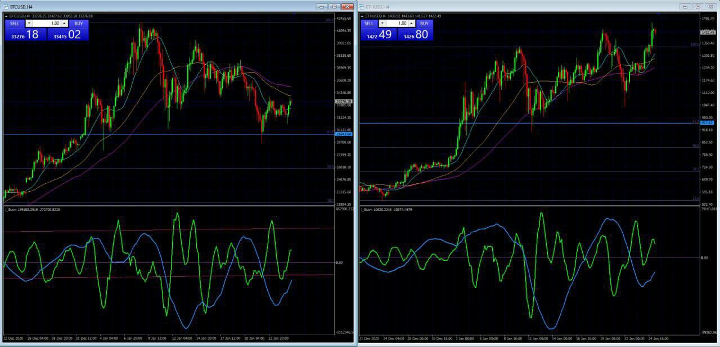Click the ETHUSD,H4 OHLC info text on chart
720x347 pixels.
click(403, 16)
